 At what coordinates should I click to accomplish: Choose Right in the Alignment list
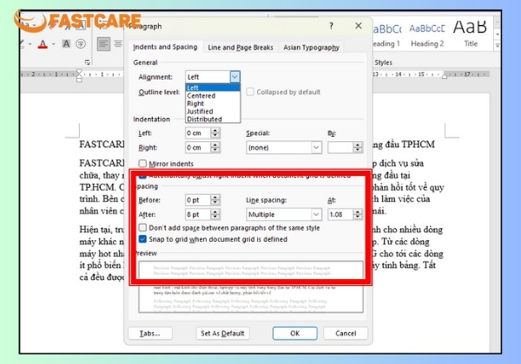coord(213,103)
